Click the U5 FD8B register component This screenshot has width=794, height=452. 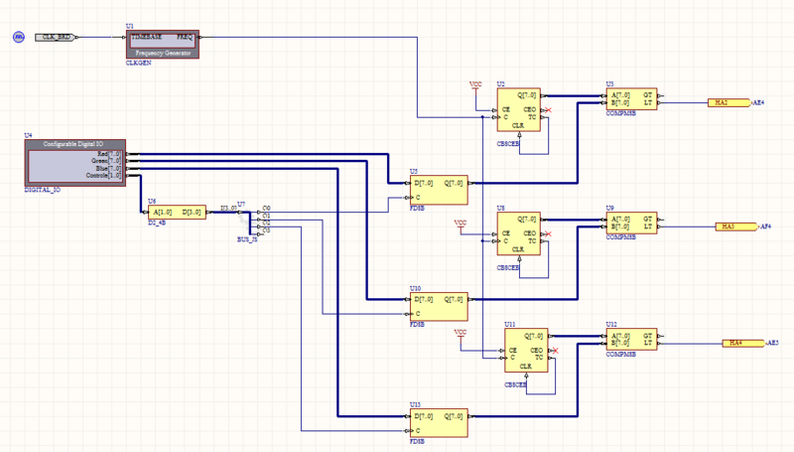(438, 190)
